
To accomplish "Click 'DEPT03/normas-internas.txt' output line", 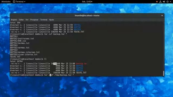I will (x=25, y=52).
